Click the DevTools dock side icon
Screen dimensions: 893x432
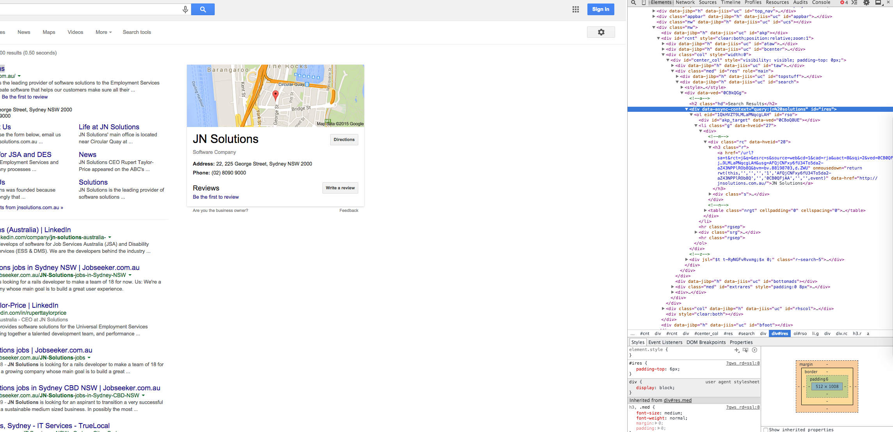click(x=878, y=3)
